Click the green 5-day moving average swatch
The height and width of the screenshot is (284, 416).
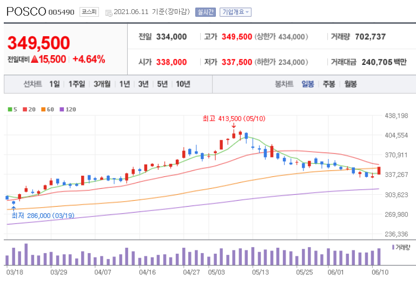[10, 109]
